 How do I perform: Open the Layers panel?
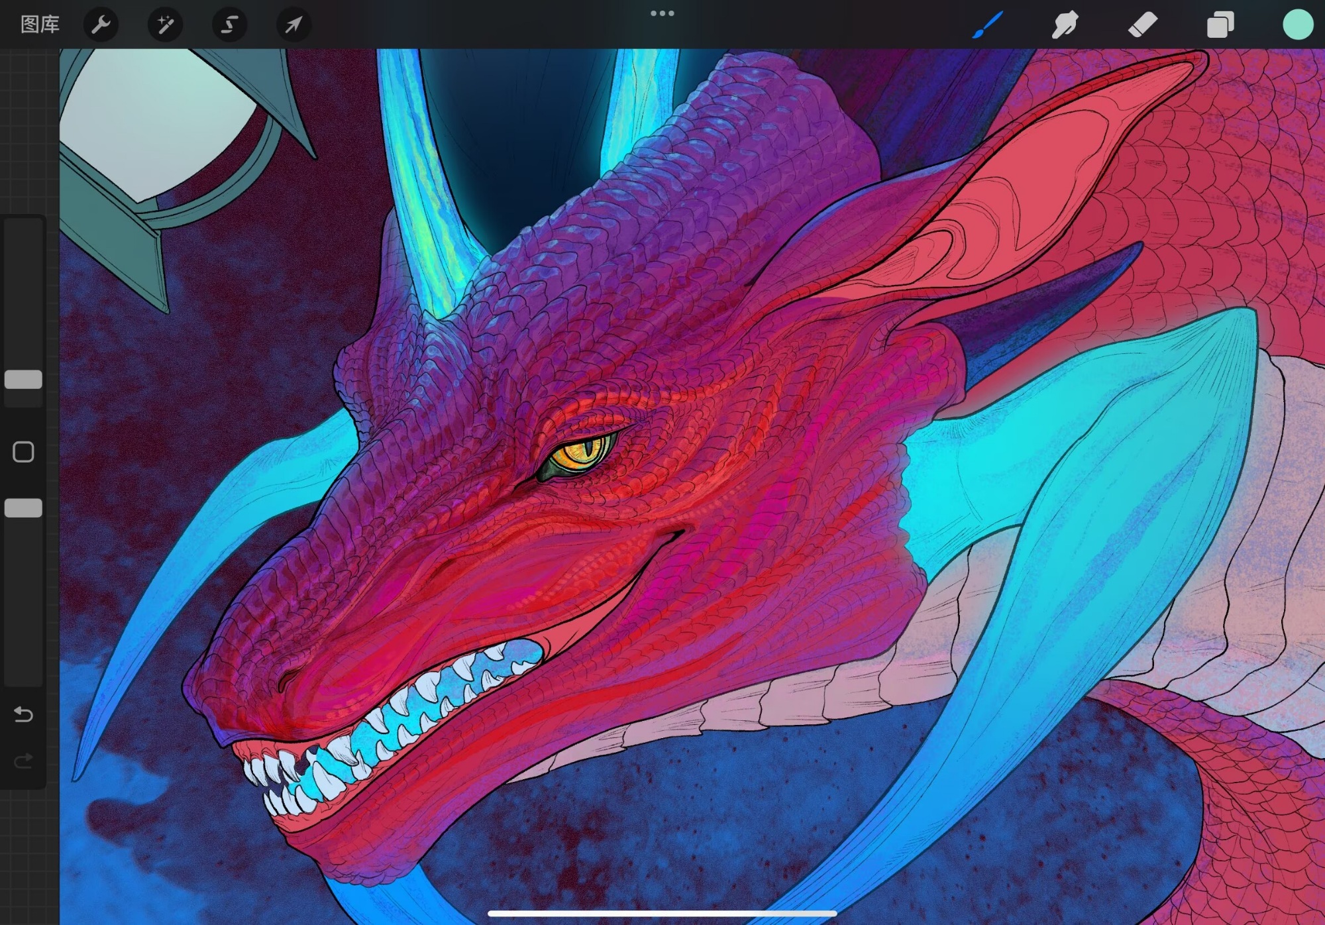point(1220,25)
